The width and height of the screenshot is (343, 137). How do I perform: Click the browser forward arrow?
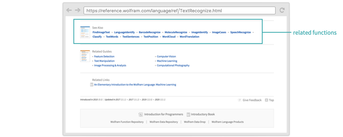77,10
